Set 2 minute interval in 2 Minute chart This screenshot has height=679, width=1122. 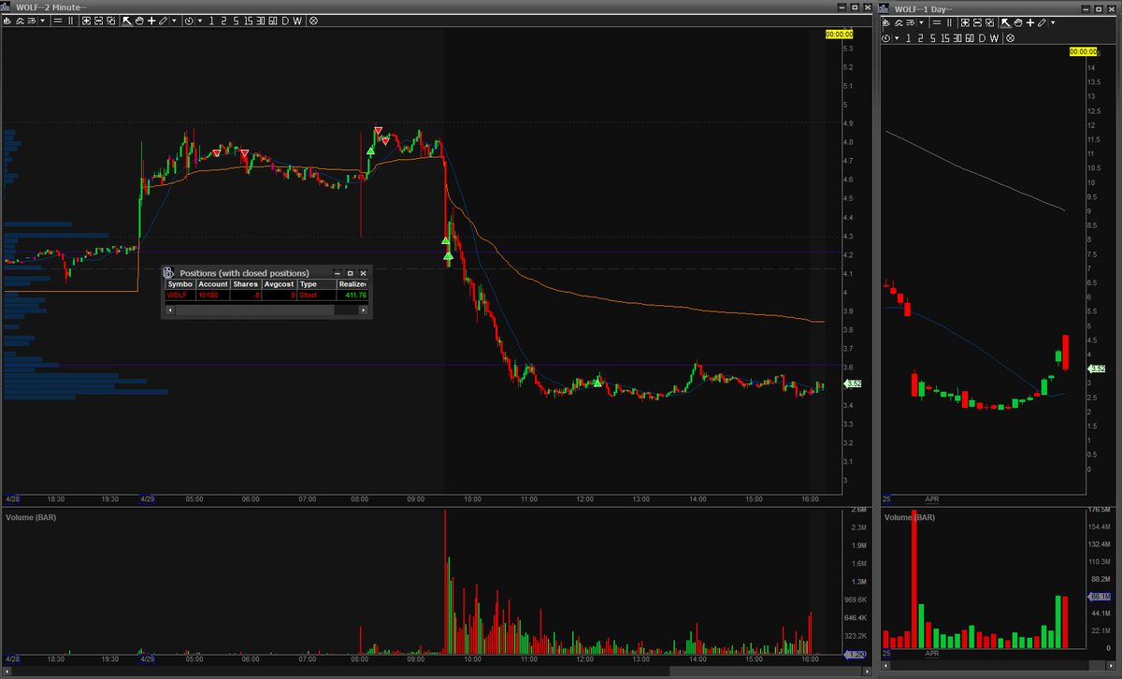click(x=223, y=21)
